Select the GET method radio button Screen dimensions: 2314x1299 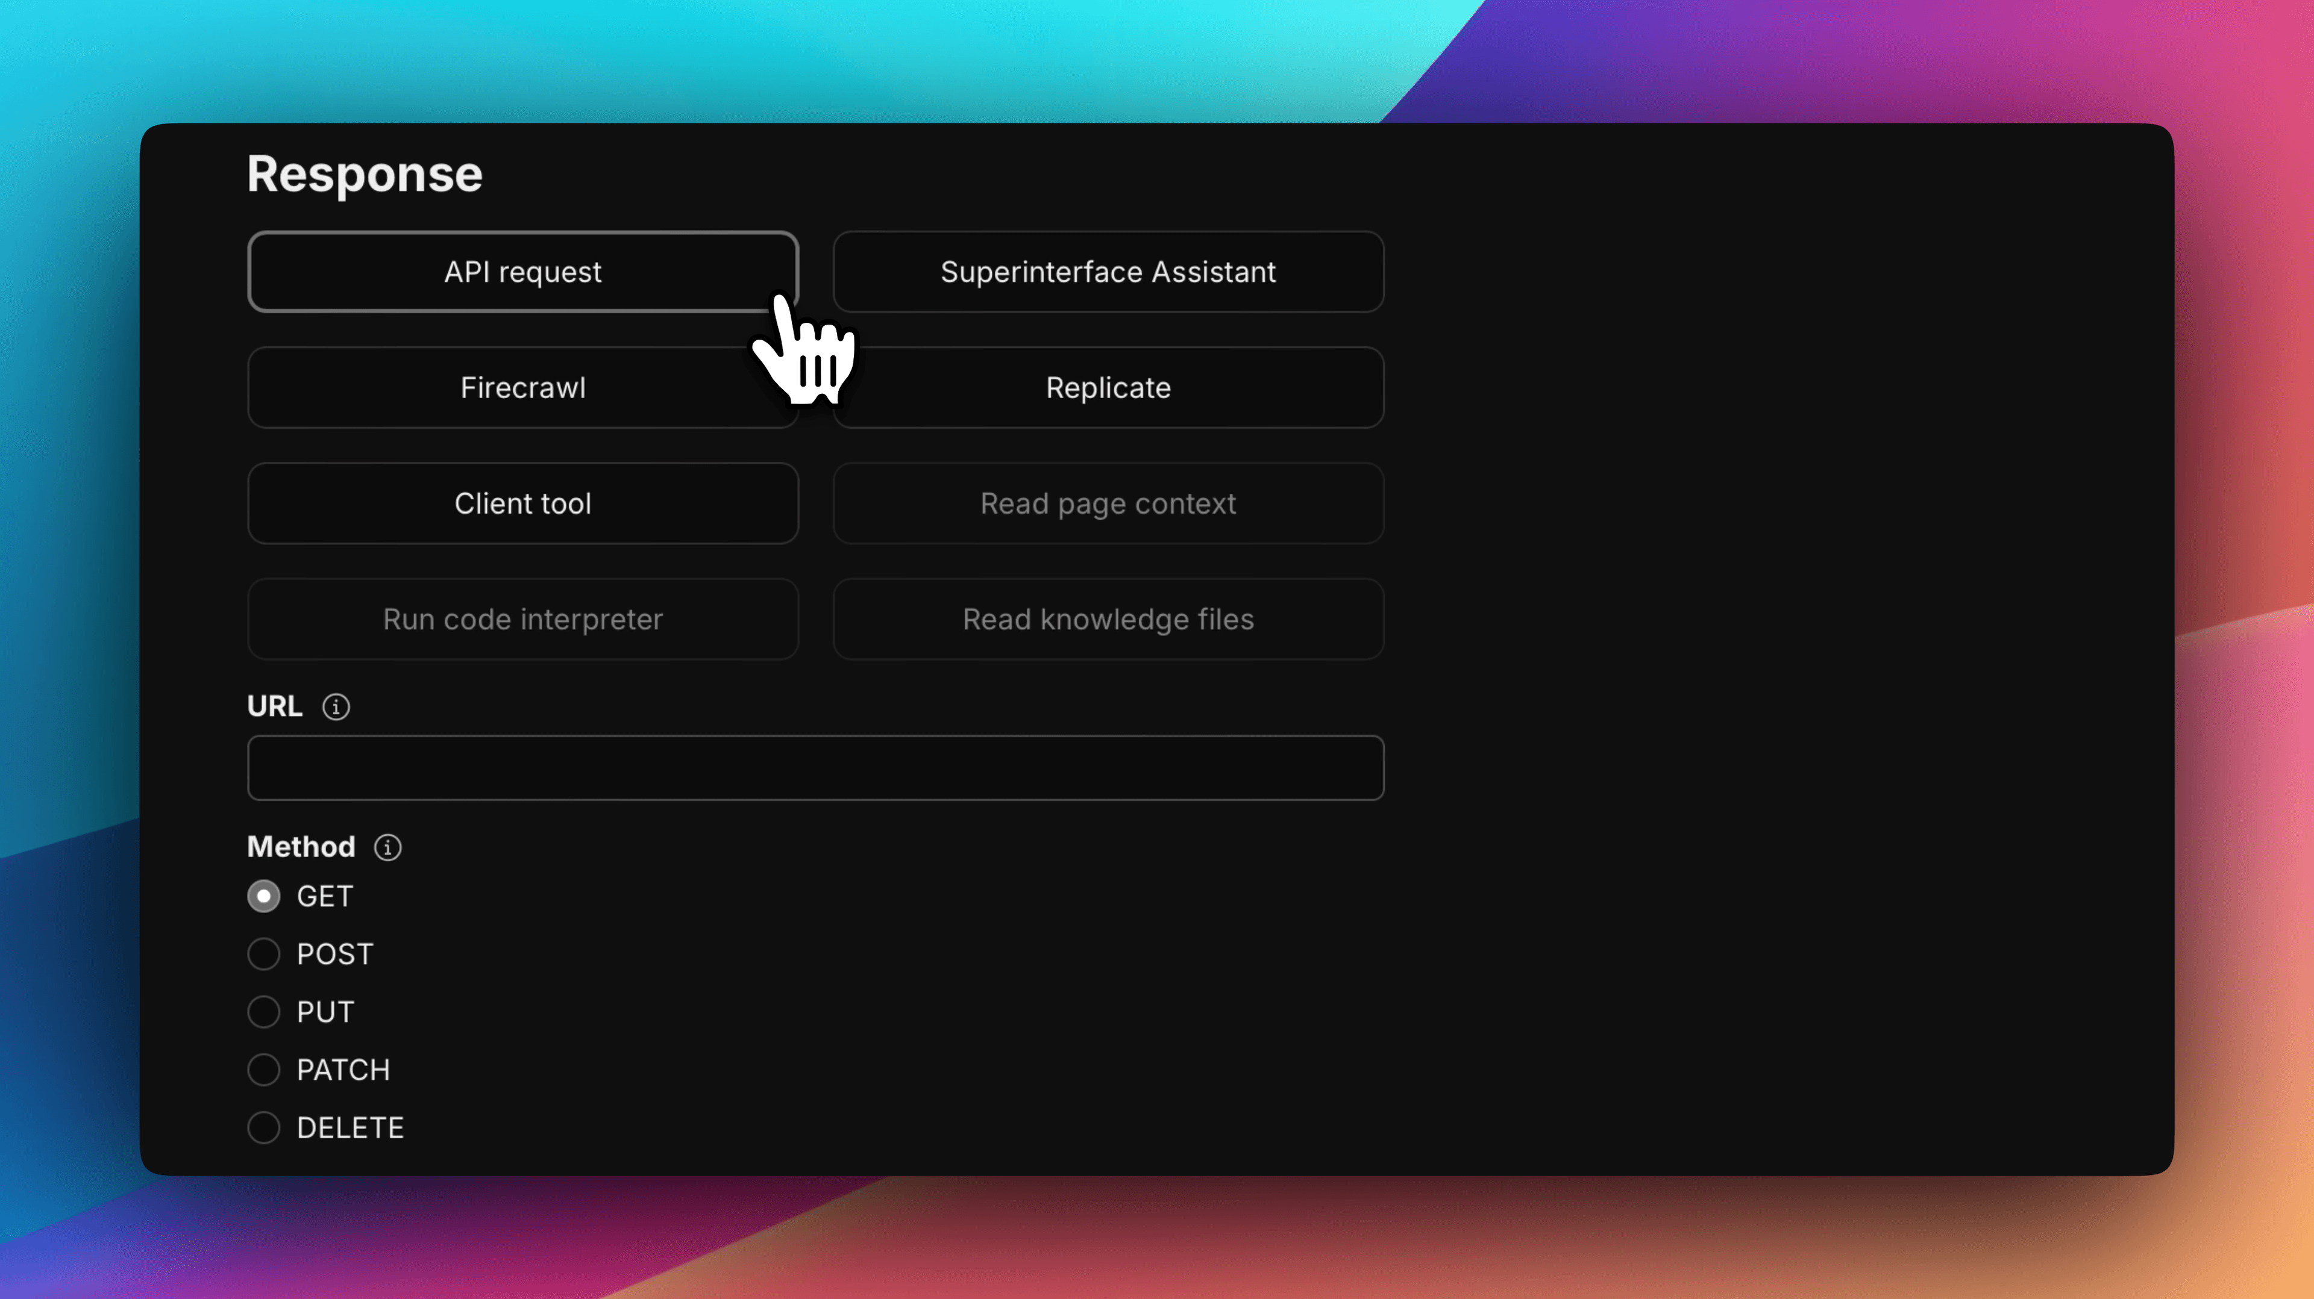point(263,896)
